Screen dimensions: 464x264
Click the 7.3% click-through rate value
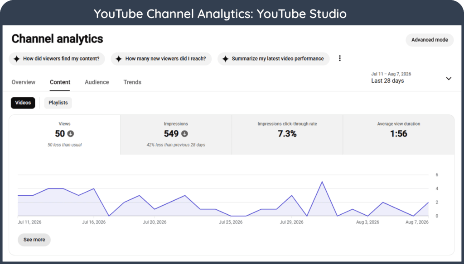pos(287,134)
